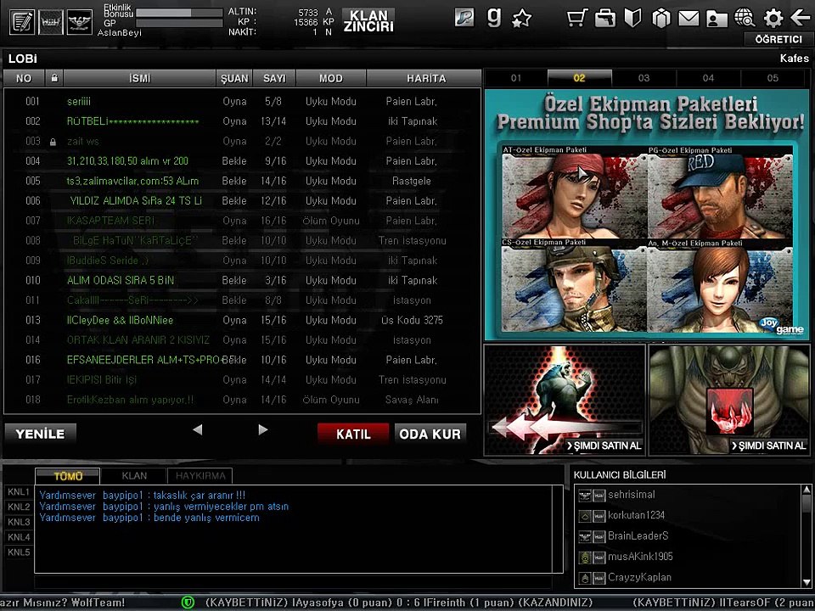Select banner tab 02
The width and height of the screenshot is (815, 611).
(580, 78)
